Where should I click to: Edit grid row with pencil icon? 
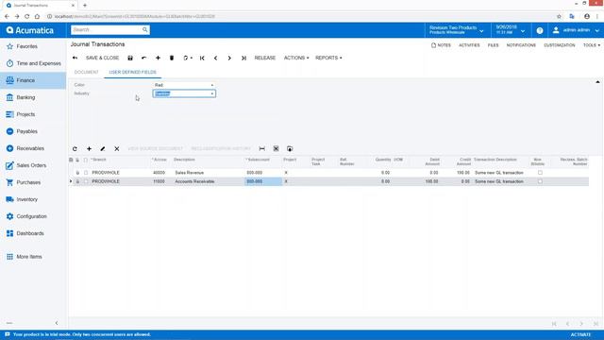click(x=103, y=149)
